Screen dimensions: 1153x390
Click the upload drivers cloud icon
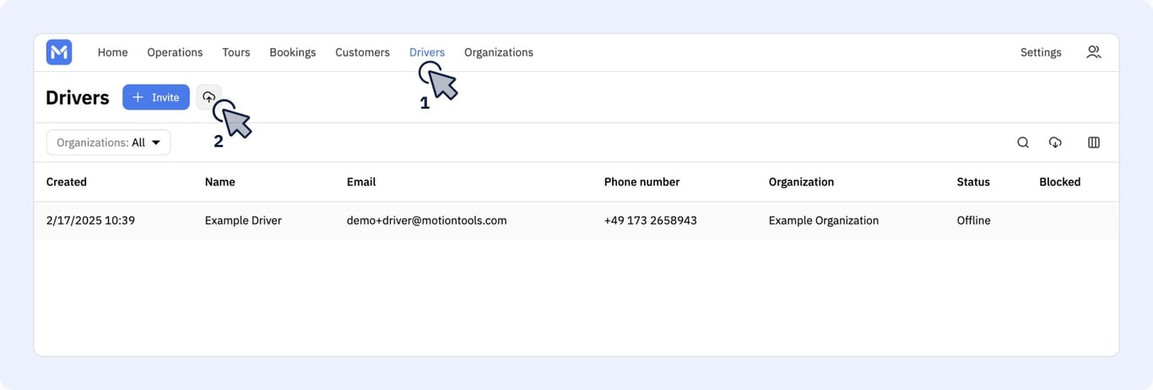coord(208,97)
